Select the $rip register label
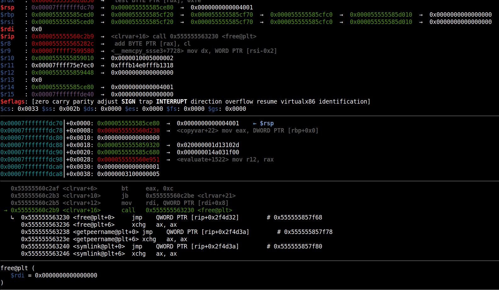Viewport: 499px width, 290px height. click(x=7, y=36)
